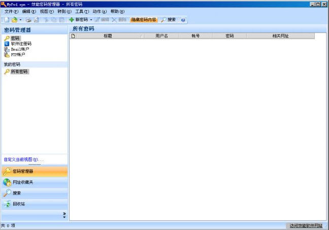Open the 帮助(H) menu
The image size is (329, 230).
coord(117,11)
